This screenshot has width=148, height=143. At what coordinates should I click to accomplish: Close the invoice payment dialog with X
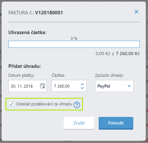[x=136, y=12]
